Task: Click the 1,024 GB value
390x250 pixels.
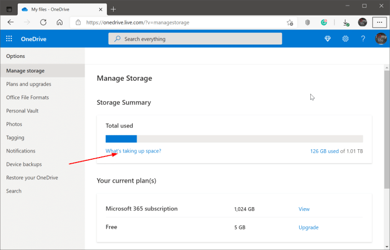Action: pos(244,209)
